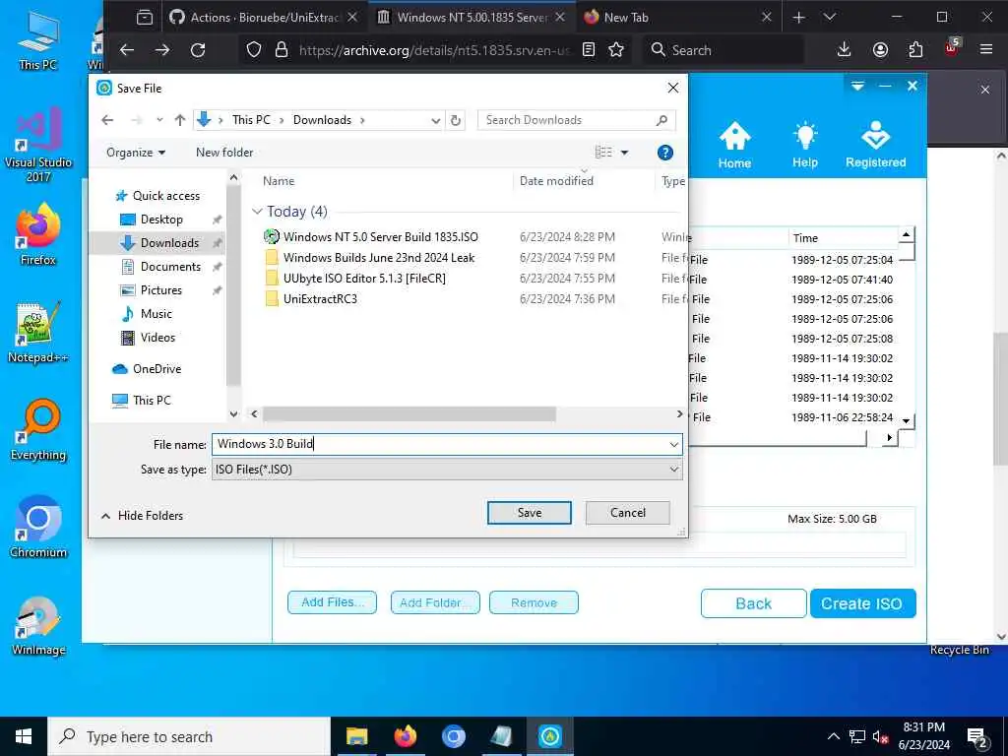
Task: Open Everything desktop shortcut
Action: pos(38,430)
